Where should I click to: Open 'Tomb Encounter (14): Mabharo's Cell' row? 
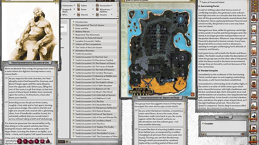95,98
